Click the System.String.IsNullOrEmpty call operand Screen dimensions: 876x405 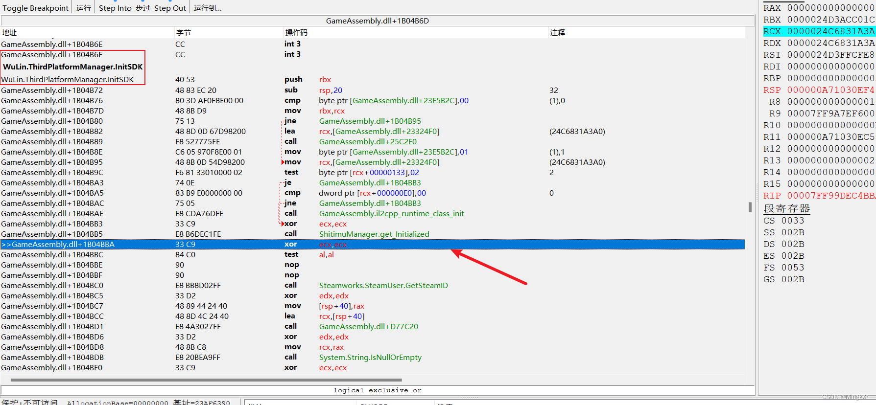(370, 357)
